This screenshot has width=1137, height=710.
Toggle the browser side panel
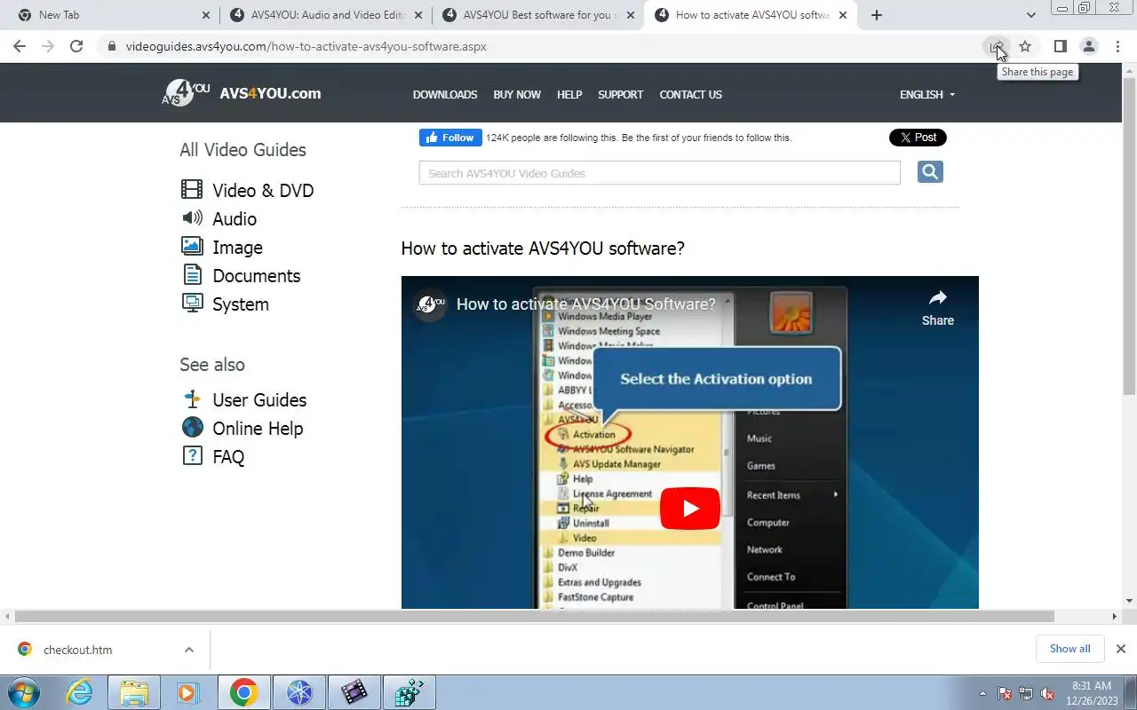pos(1060,46)
